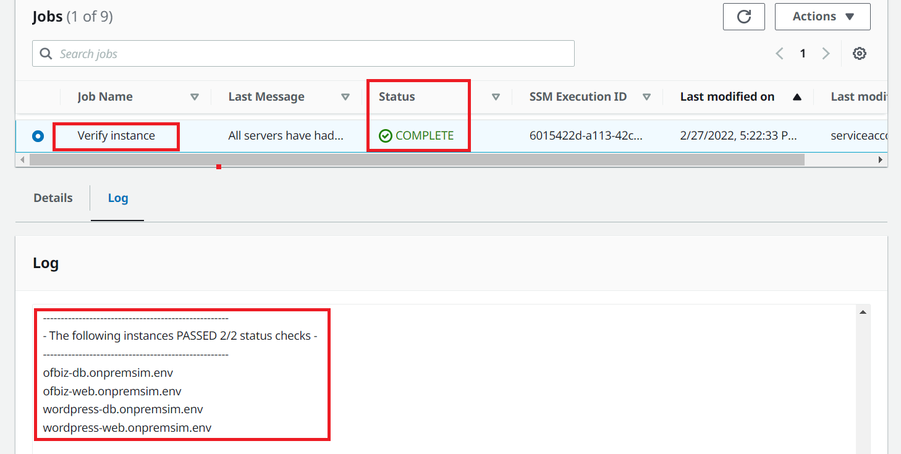901x454 pixels.
Task: Open Last Message column filter arrow
Action: [x=345, y=97]
